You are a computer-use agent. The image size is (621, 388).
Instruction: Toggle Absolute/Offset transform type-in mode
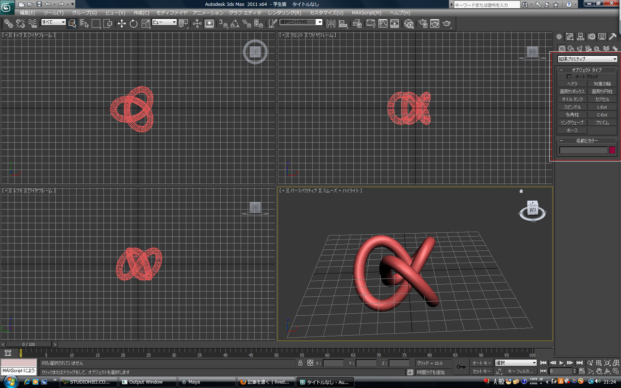pyautogui.click(x=310, y=363)
